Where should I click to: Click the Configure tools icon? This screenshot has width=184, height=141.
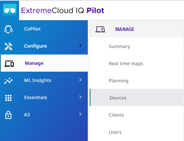point(8,46)
